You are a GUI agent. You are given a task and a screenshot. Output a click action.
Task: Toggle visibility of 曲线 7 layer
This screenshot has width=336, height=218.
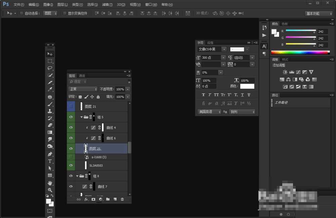pos(71,186)
